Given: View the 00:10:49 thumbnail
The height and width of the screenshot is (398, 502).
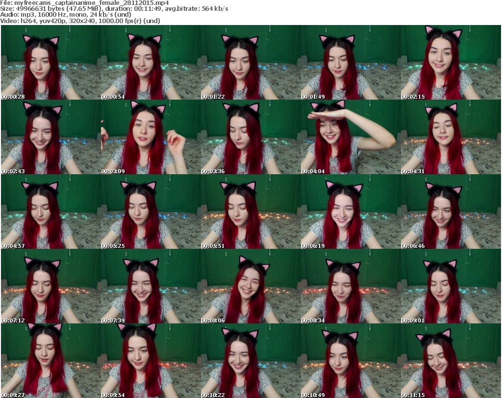Looking at the screenshot, I should 351,361.
